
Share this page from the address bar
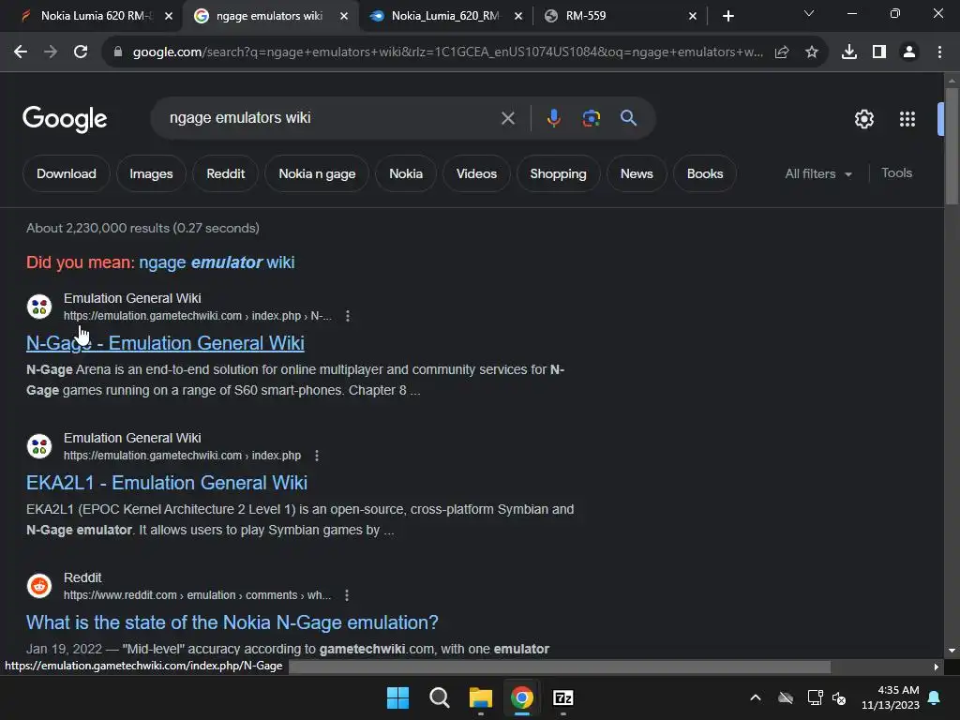pyautogui.click(x=782, y=52)
